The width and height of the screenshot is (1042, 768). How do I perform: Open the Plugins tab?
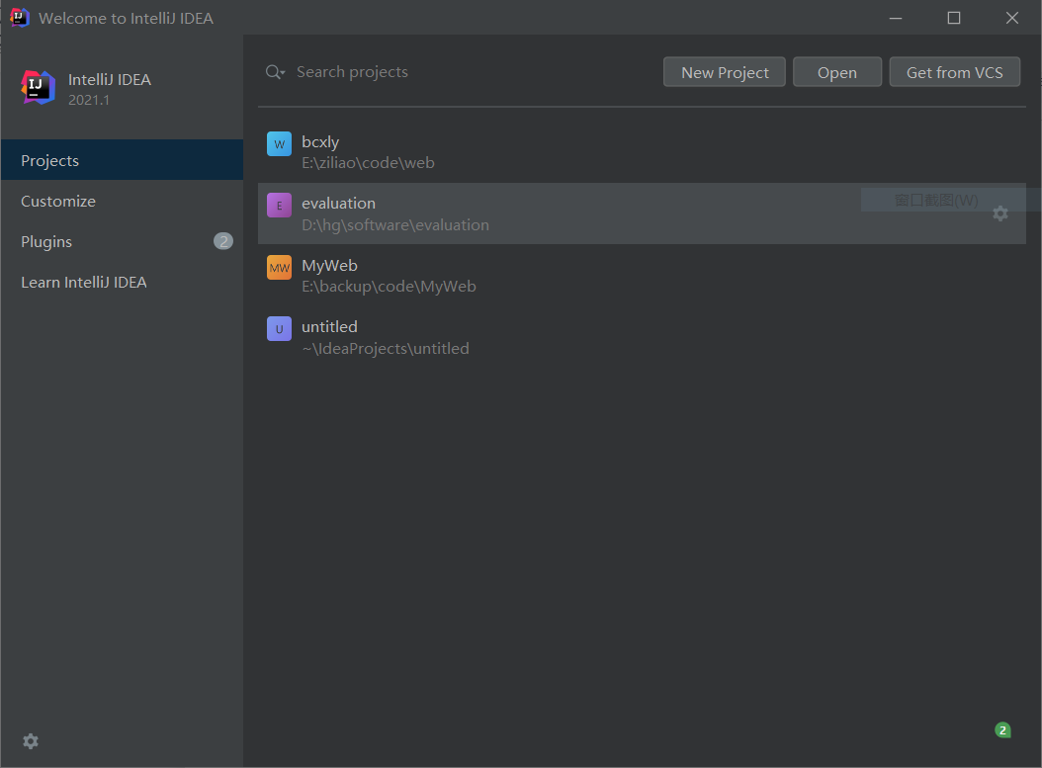(x=123, y=241)
